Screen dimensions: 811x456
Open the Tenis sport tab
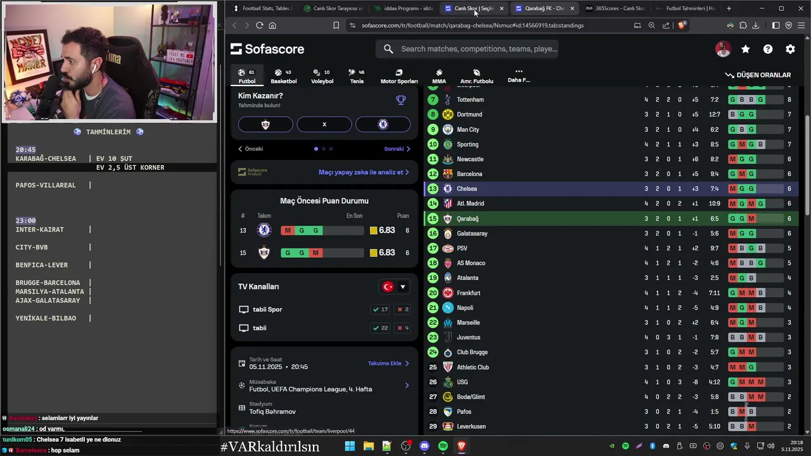coord(357,76)
